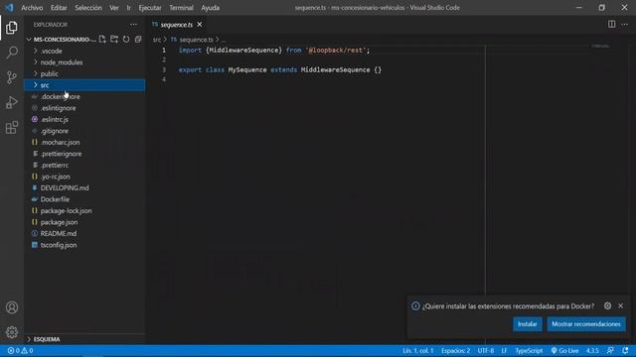Open the Ir menu
Image resolution: width=636 pixels, height=357 pixels.
(128, 8)
